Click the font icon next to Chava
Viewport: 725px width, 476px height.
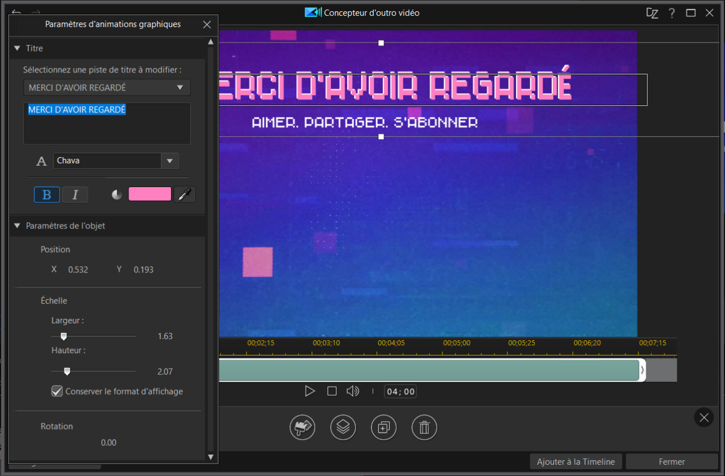(41, 161)
